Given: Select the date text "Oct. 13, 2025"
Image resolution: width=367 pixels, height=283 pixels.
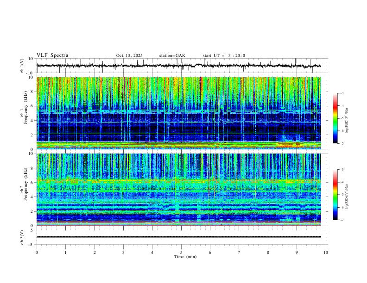Looking at the screenshot, I should point(129,55).
